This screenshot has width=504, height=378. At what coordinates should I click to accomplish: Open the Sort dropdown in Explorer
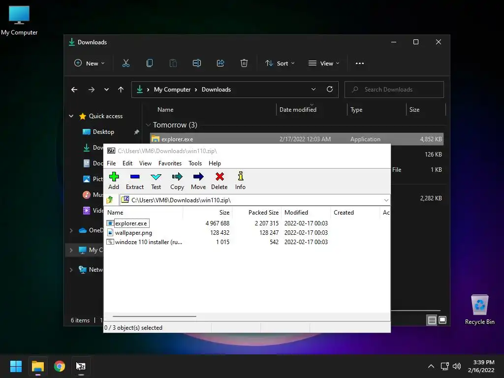click(x=280, y=63)
